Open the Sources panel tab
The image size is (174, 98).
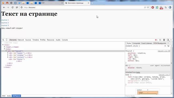28,40
